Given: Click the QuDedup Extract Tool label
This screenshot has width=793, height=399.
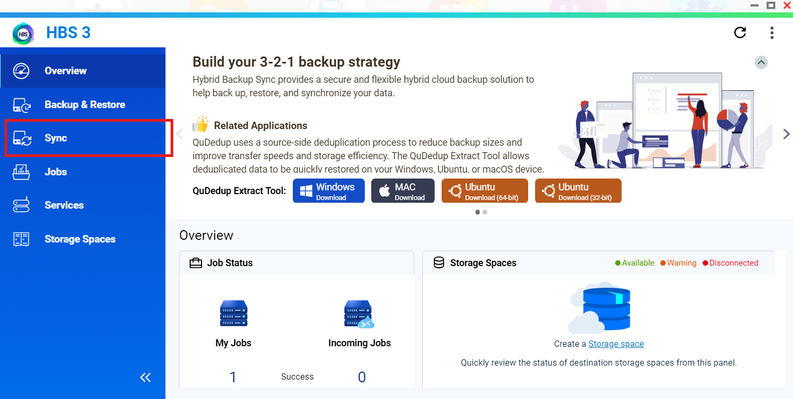Looking at the screenshot, I should 239,191.
